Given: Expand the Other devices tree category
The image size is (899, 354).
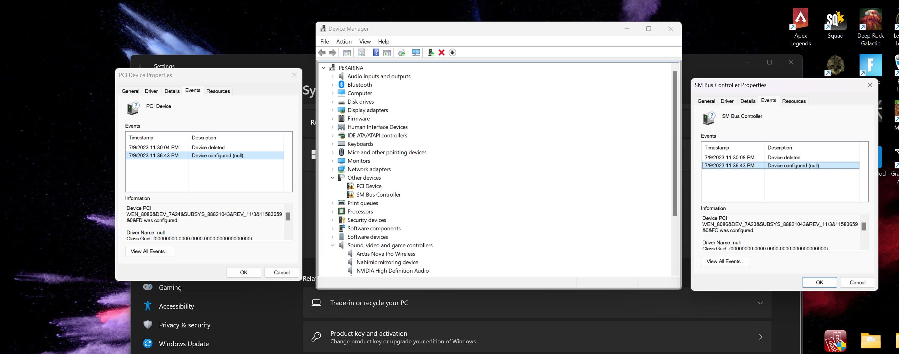Looking at the screenshot, I should click(x=332, y=177).
